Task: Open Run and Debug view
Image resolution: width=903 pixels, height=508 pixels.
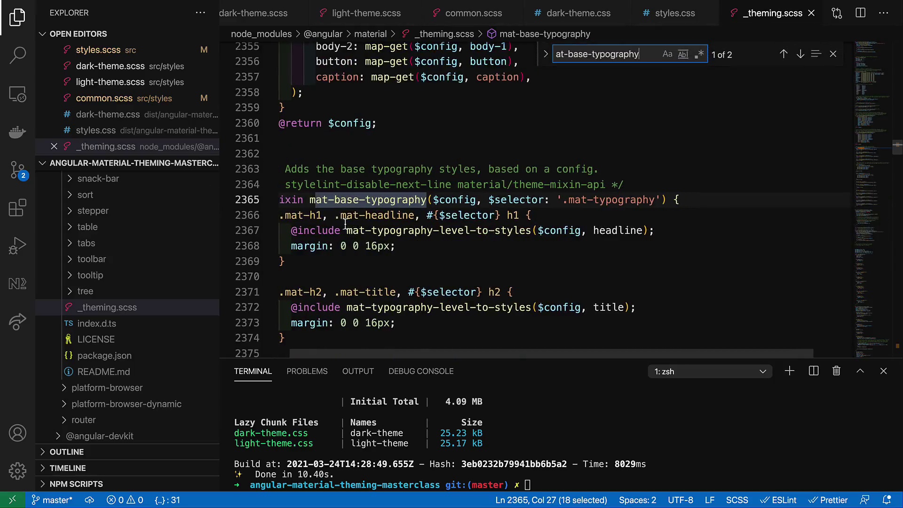Action: [x=17, y=246]
